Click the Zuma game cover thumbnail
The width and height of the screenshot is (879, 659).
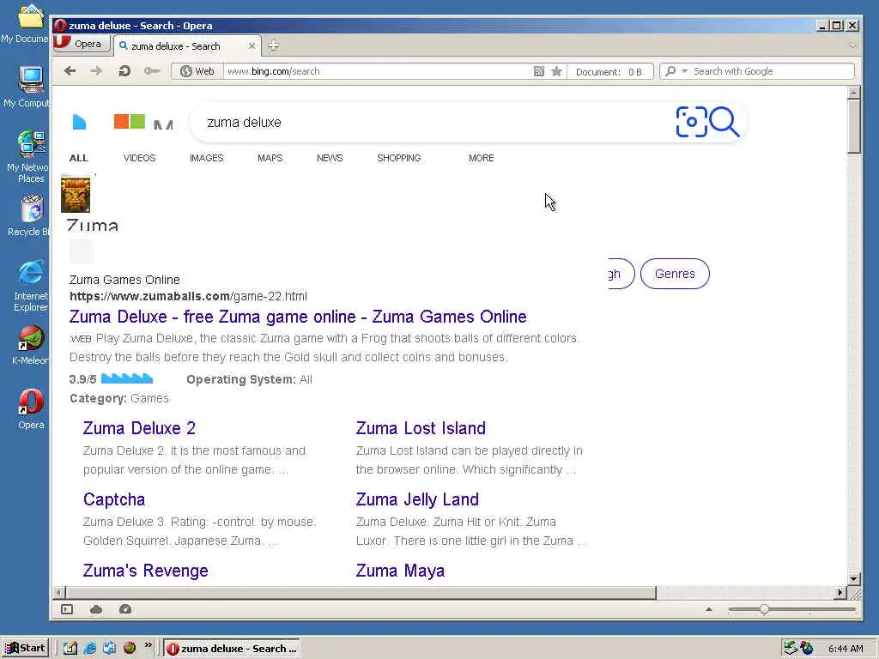(x=76, y=195)
